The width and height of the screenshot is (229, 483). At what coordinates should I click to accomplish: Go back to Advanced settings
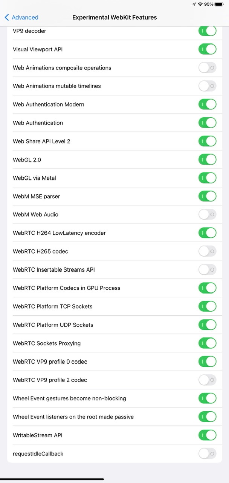25,17
